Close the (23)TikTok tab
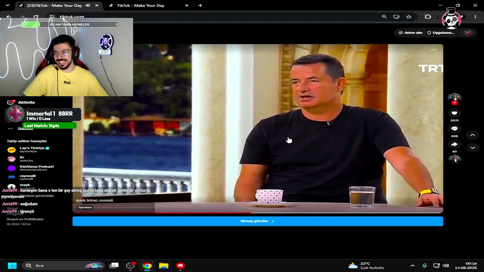This screenshot has height=272, width=484. [x=97, y=5]
